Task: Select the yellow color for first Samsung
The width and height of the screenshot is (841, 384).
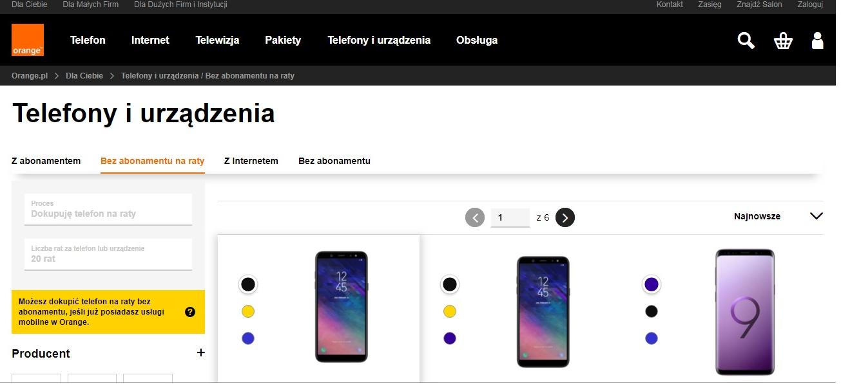Action: click(248, 311)
